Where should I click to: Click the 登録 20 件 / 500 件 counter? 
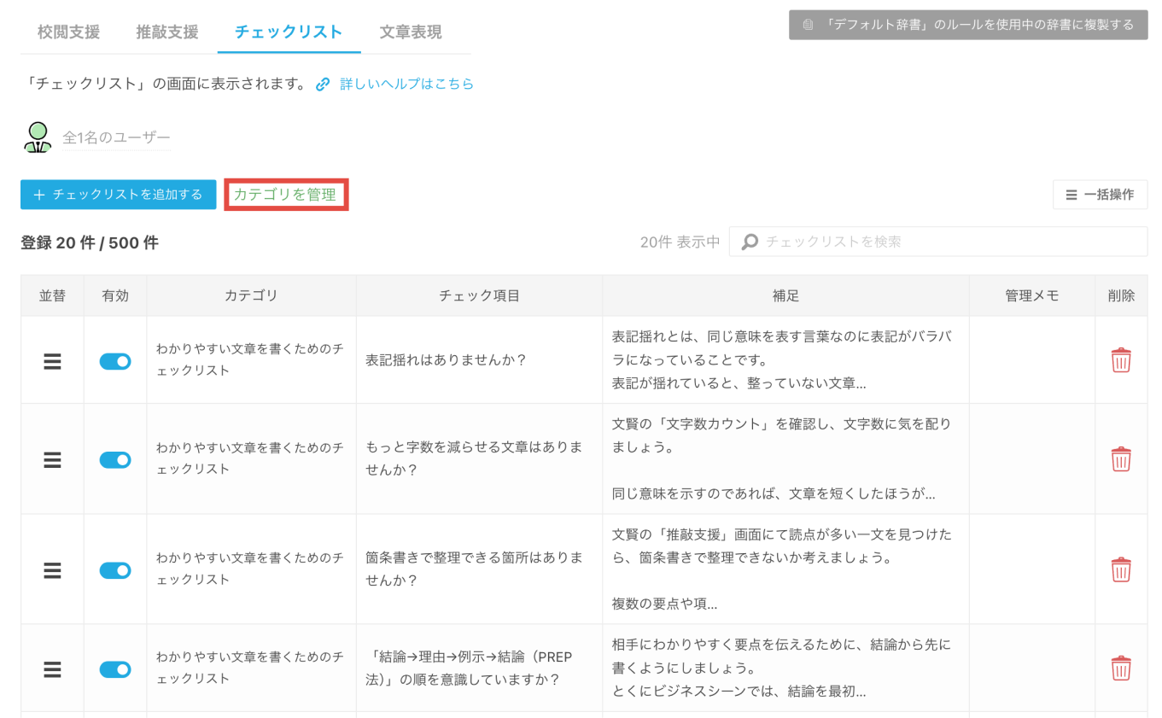click(x=90, y=242)
